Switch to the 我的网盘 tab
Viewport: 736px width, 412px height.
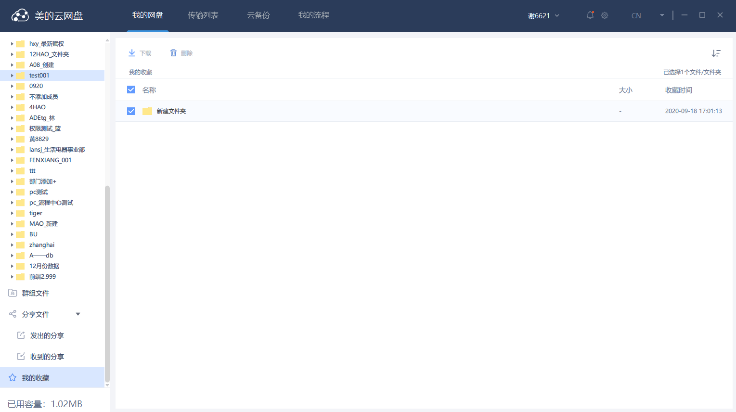pos(148,15)
